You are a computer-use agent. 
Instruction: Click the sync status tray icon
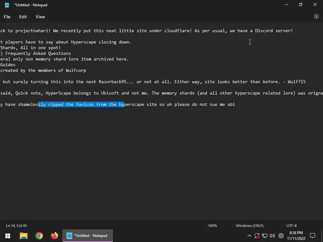click(x=257, y=236)
